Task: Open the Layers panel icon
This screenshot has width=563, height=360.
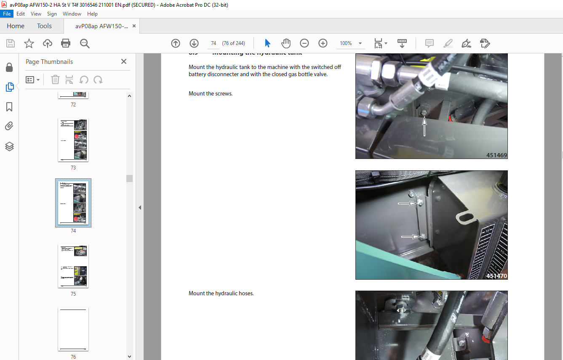Action: 9,146
